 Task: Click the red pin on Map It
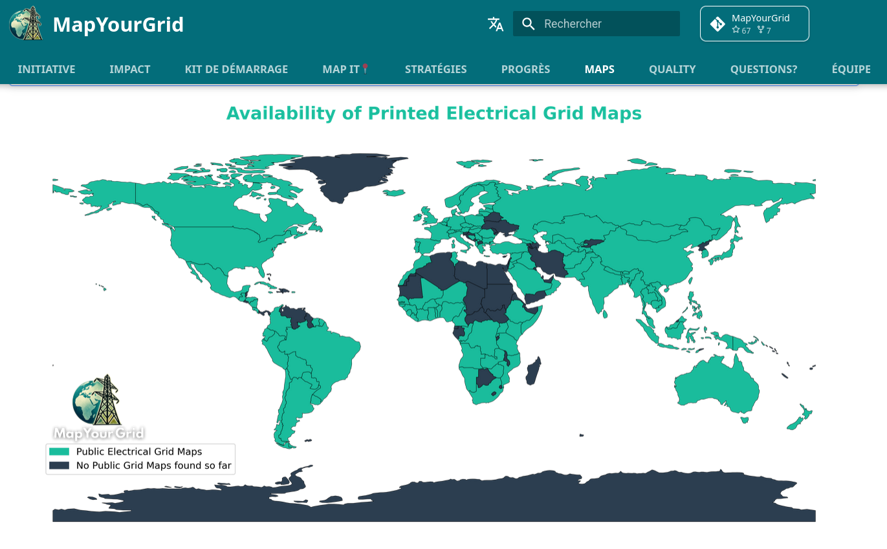pyautogui.click(x=366, y=69)
